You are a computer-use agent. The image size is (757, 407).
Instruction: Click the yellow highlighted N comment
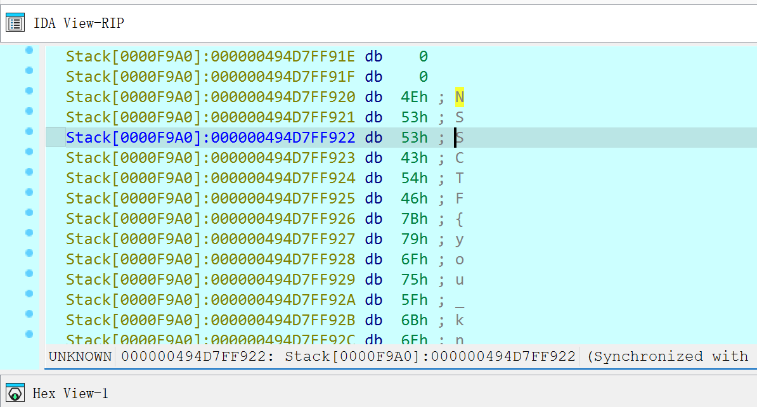point(460,97)
